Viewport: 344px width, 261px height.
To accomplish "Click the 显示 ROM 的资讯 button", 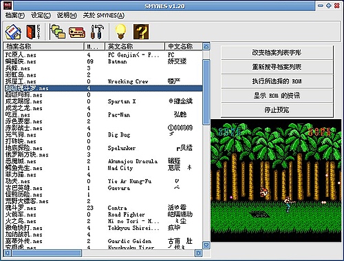I will [277, 96].
